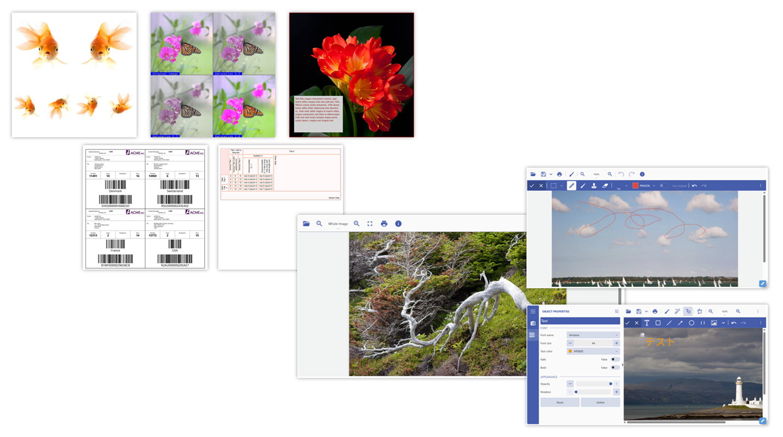The height and width of the screenshot is (437, 783).
Task: Select the Ellipse drawing tool
Action: (x=692, y=323)
